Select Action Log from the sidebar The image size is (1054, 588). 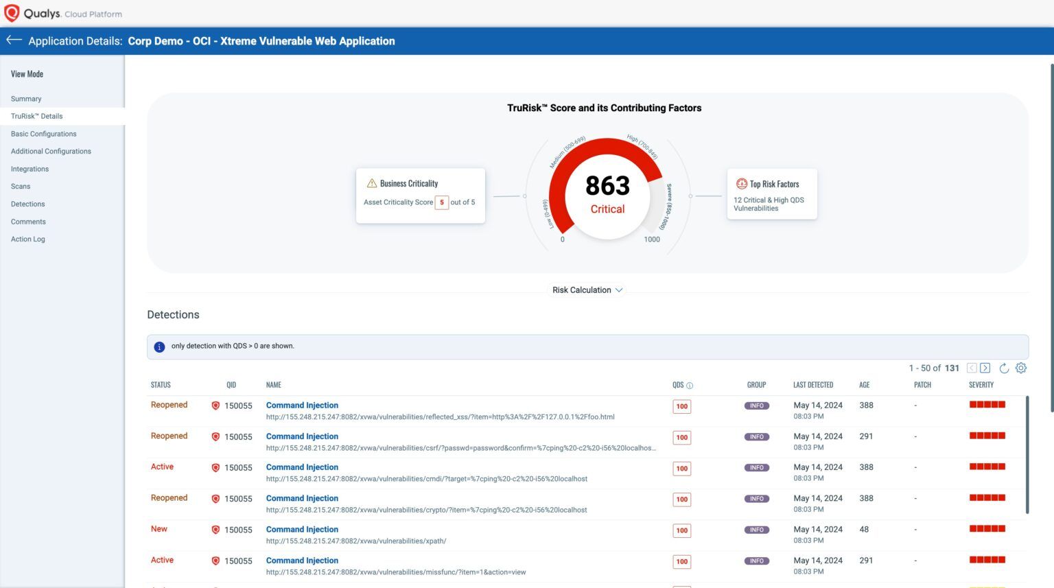point(27,239)
